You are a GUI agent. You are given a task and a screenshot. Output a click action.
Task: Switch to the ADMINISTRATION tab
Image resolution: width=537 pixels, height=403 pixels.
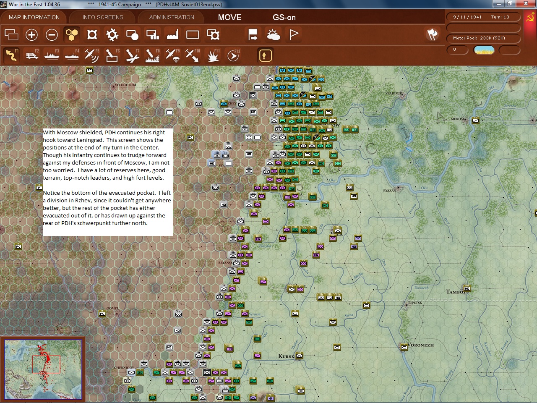pos(172,17)
